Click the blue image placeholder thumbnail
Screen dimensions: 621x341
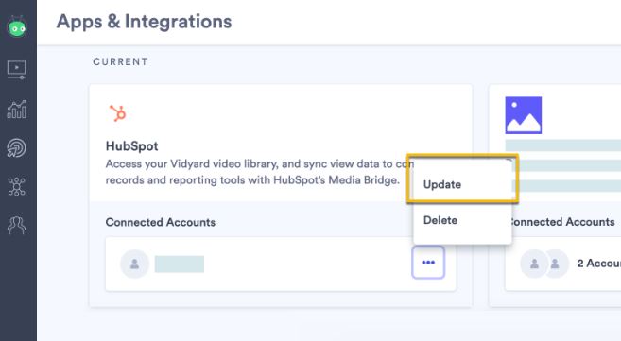pyautogui.click(x=524, y=115)
